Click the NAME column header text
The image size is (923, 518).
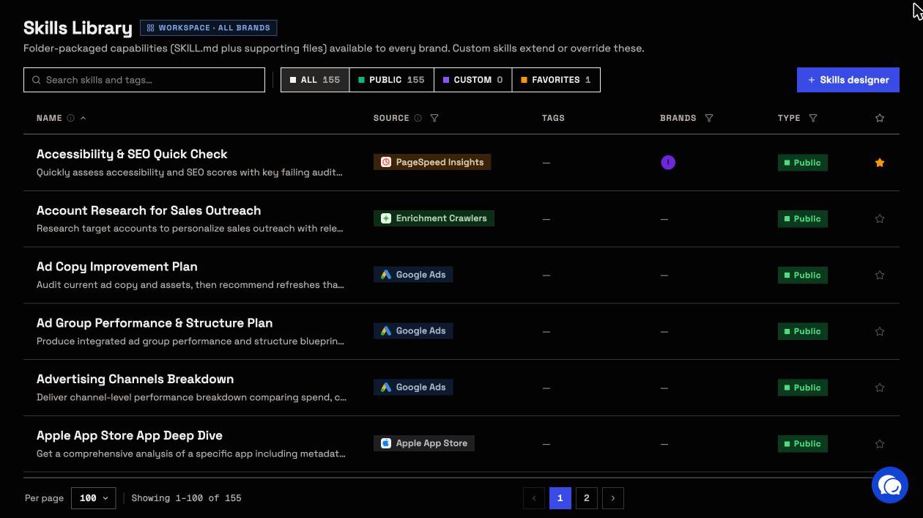click(49, 118)
